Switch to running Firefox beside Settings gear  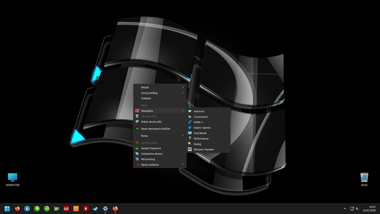115,209
